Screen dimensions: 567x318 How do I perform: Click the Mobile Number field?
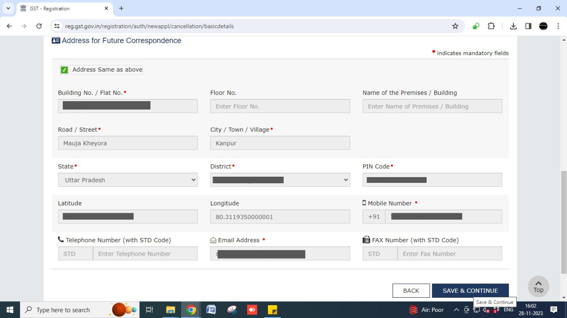443,216
